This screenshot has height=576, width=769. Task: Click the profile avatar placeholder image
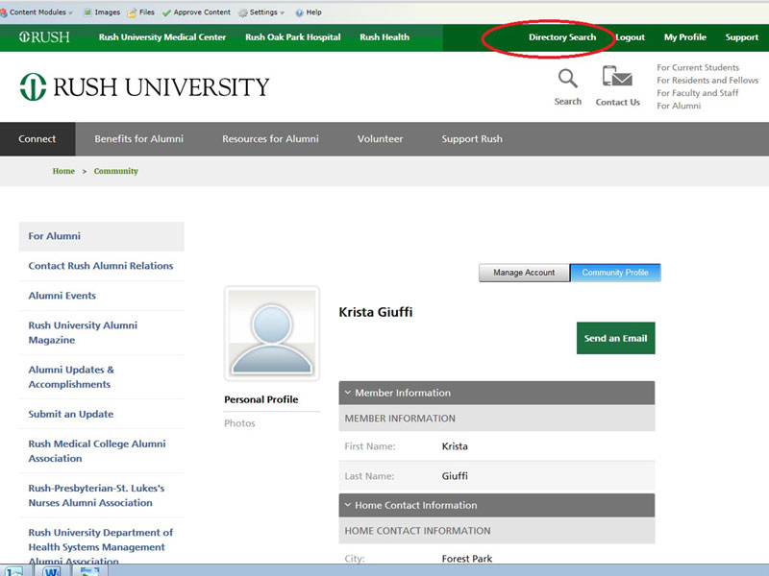271,333
